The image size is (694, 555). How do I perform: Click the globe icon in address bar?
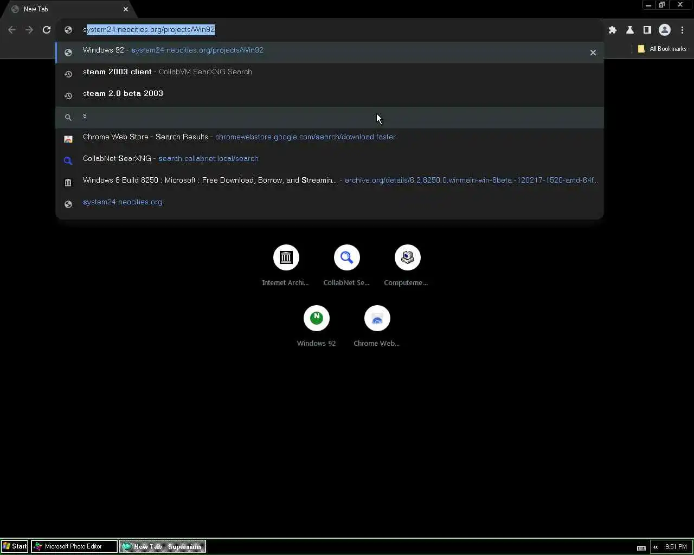click(x=68, y=30)
